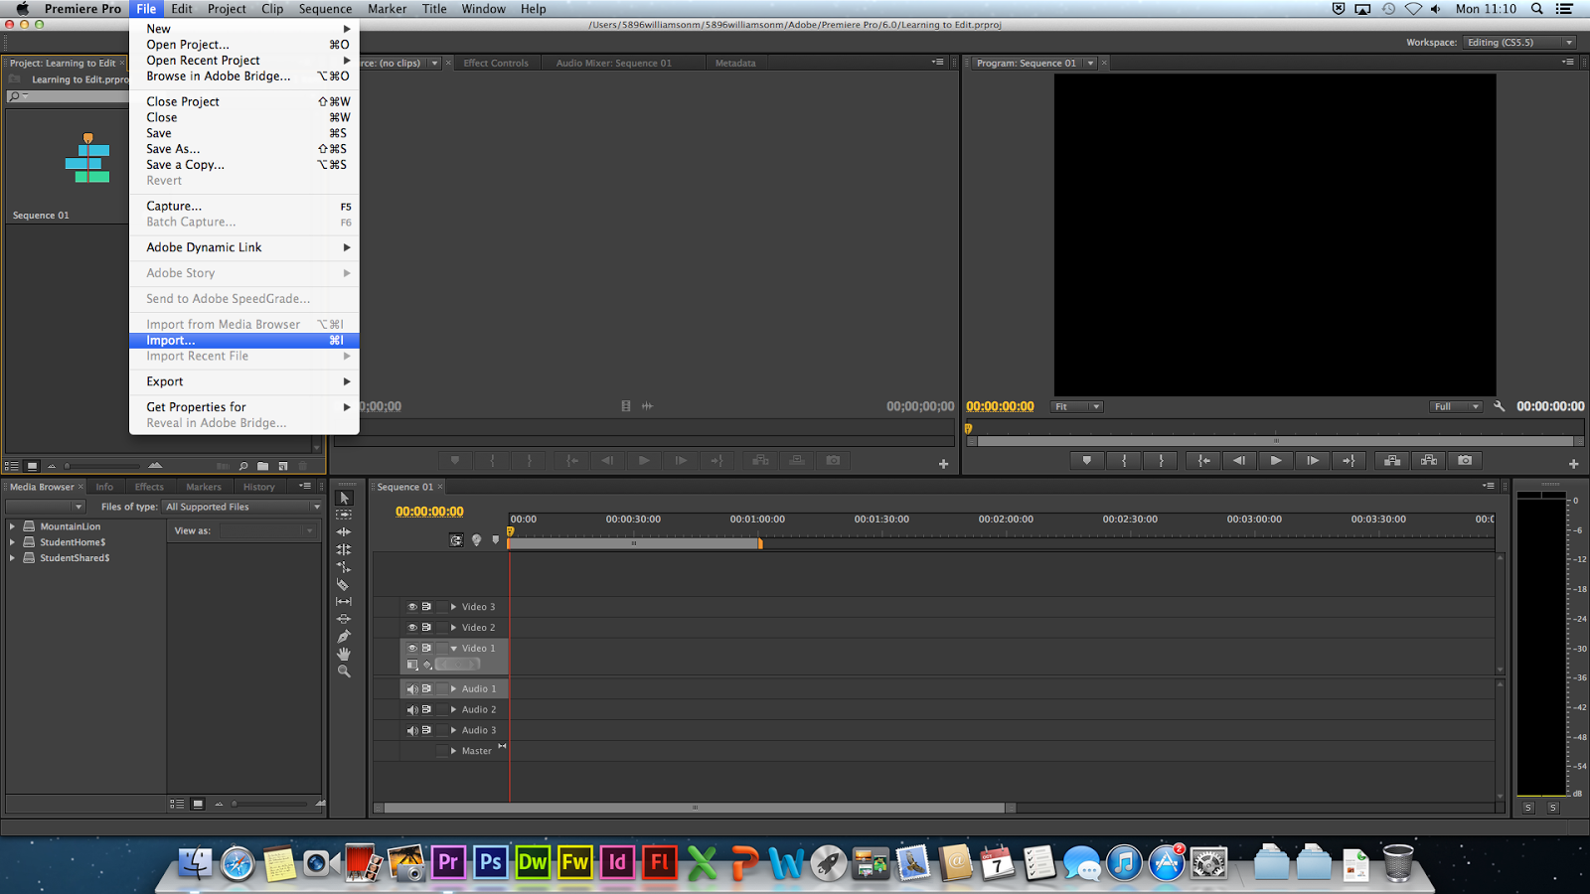Select Sequence 01 thumbnail in Project panel
Screen dimensions: 1590x894
[x=87, y=159]
